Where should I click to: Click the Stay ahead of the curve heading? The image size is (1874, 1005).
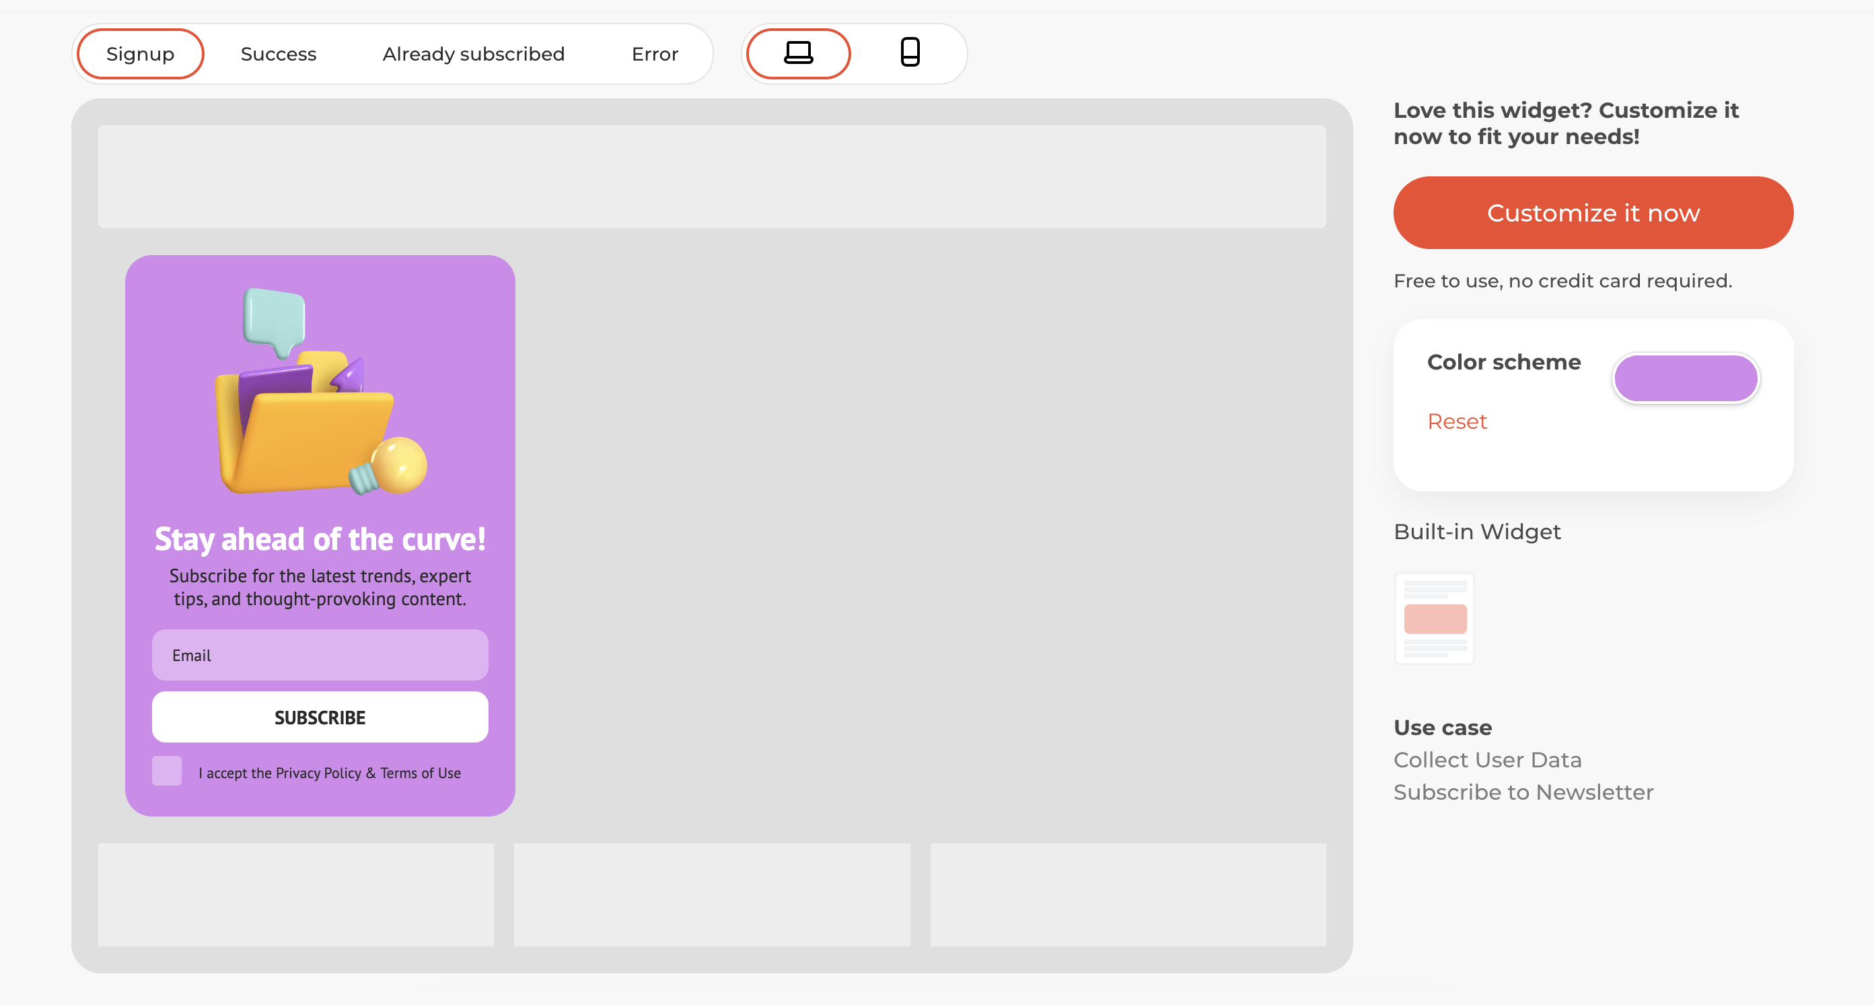(x=320, y=539)
